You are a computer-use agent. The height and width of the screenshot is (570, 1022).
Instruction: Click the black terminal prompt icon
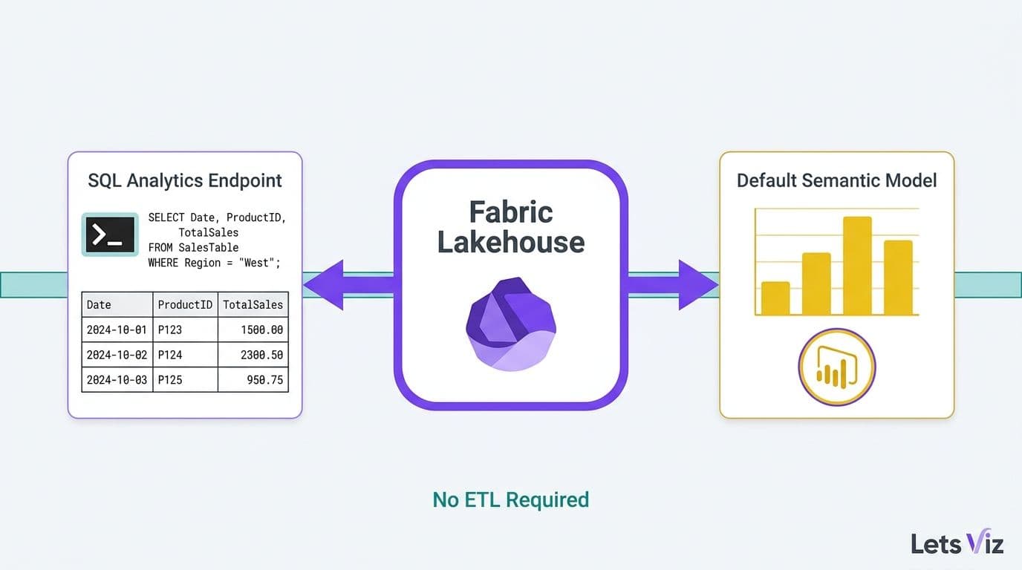point(110,235)
